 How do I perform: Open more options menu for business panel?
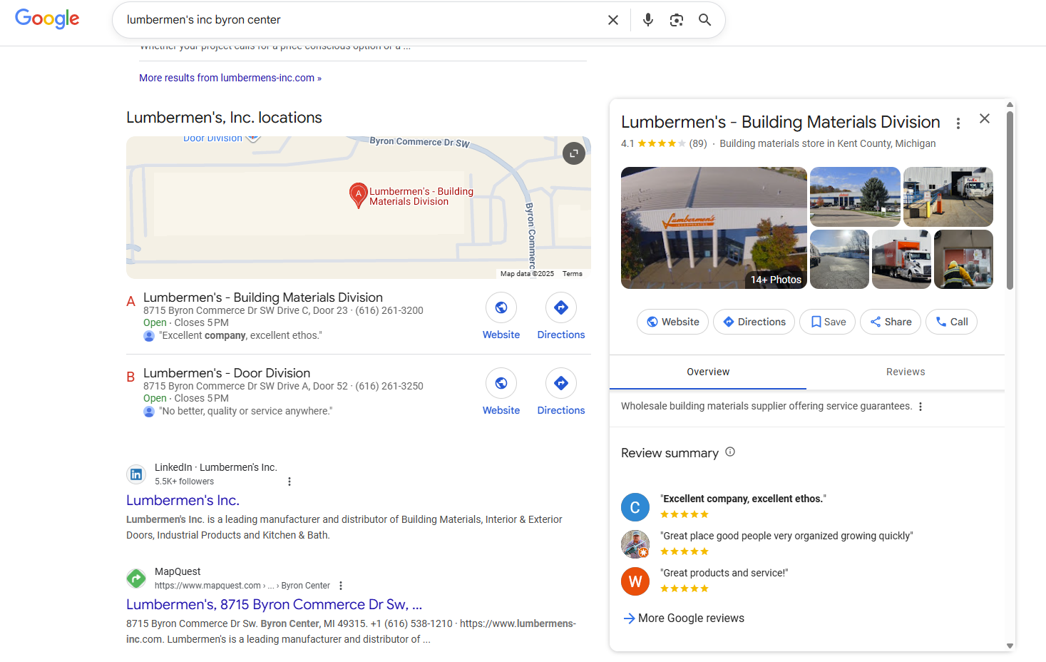(x=958, y=123)
